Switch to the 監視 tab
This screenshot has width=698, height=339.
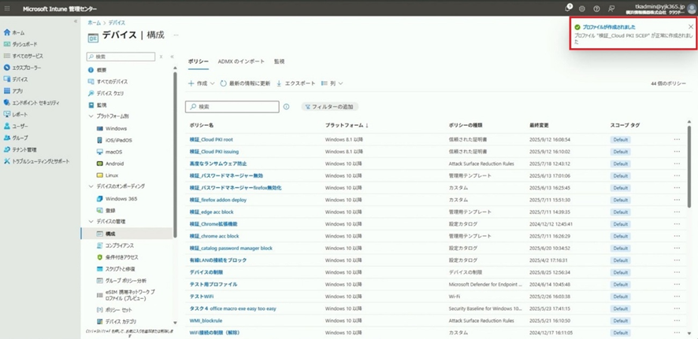coord(279,61)
